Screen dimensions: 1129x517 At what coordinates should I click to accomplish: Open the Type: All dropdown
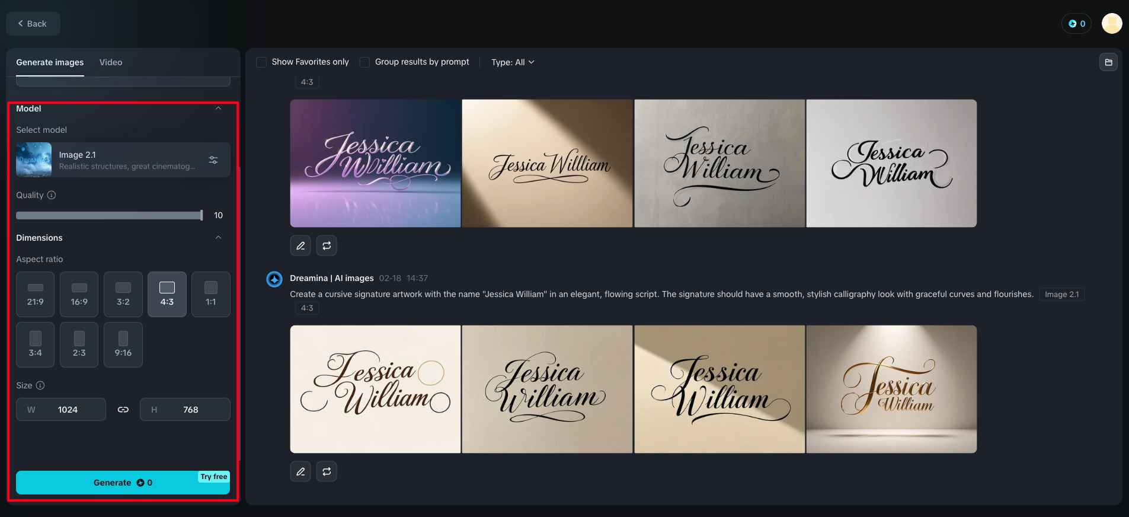point(513,62)
